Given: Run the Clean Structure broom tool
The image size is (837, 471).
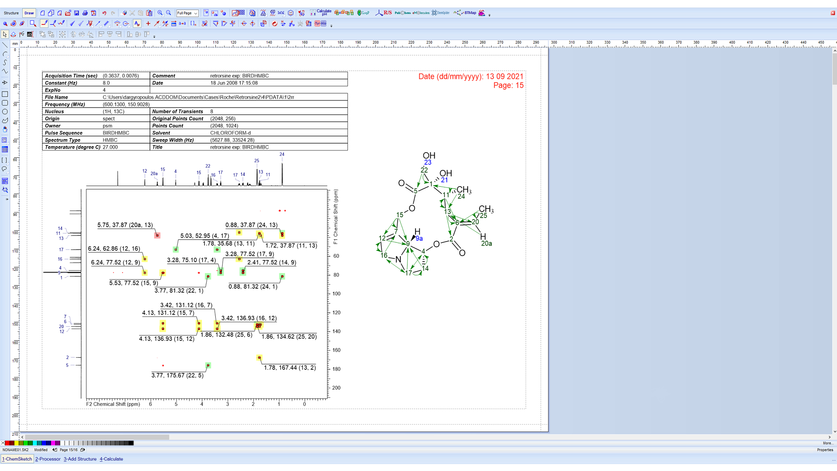Looking at the screenshot, I should click(x=275, y=24).
